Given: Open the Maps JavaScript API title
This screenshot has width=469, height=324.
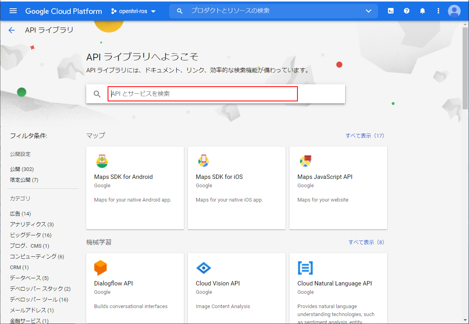Looking at the screenshot, I should (x=325, y=177).
